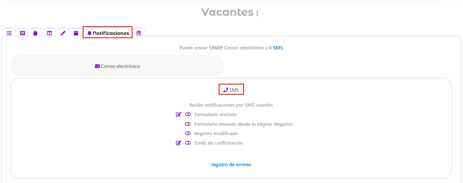Toggle 'Registro modificado' SMS notification
Screen dimensions: 463x183
pos(188,133)
